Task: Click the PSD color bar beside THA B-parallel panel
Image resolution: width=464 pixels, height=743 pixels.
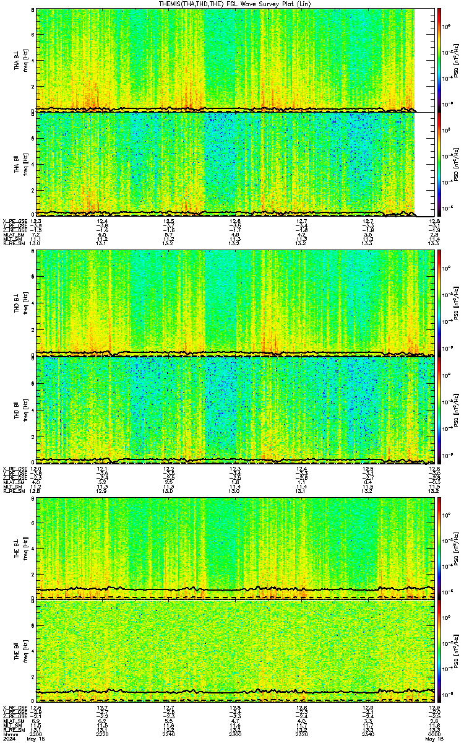Action: pyautogui.click(x=439, y=164)
